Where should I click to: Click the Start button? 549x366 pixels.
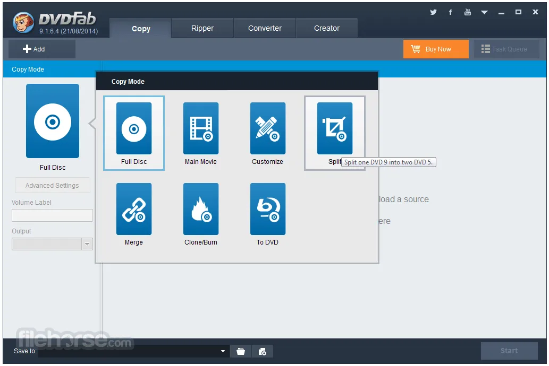click(509, 351)
